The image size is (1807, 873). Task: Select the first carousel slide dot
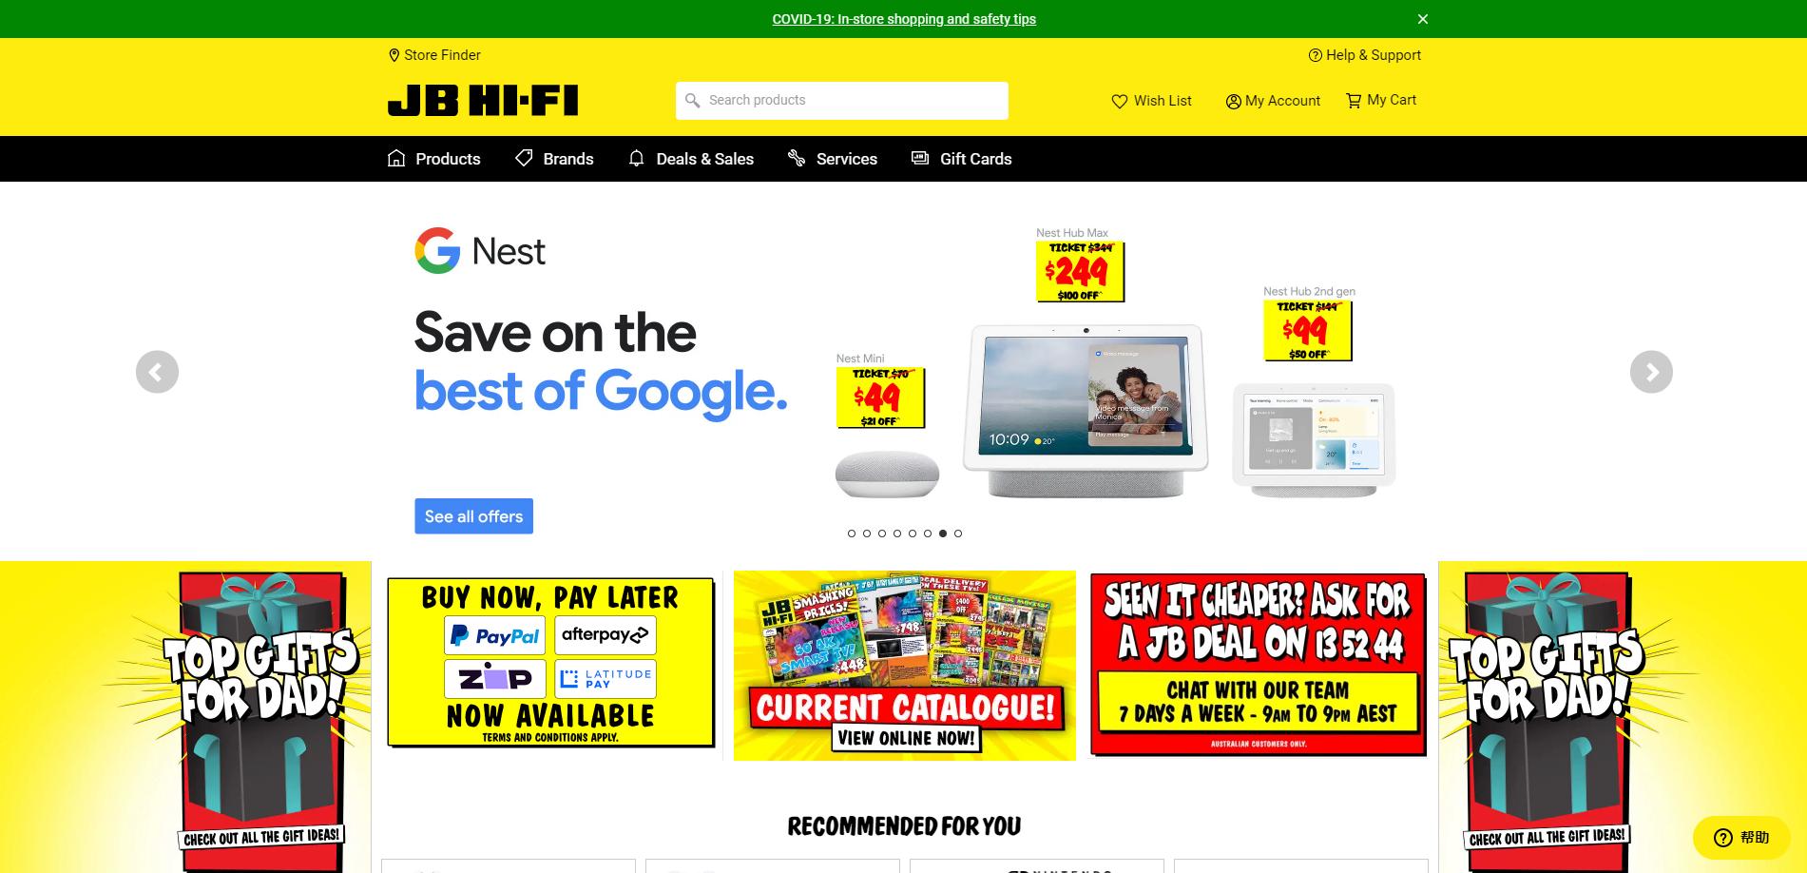click(x=852, y=533)
